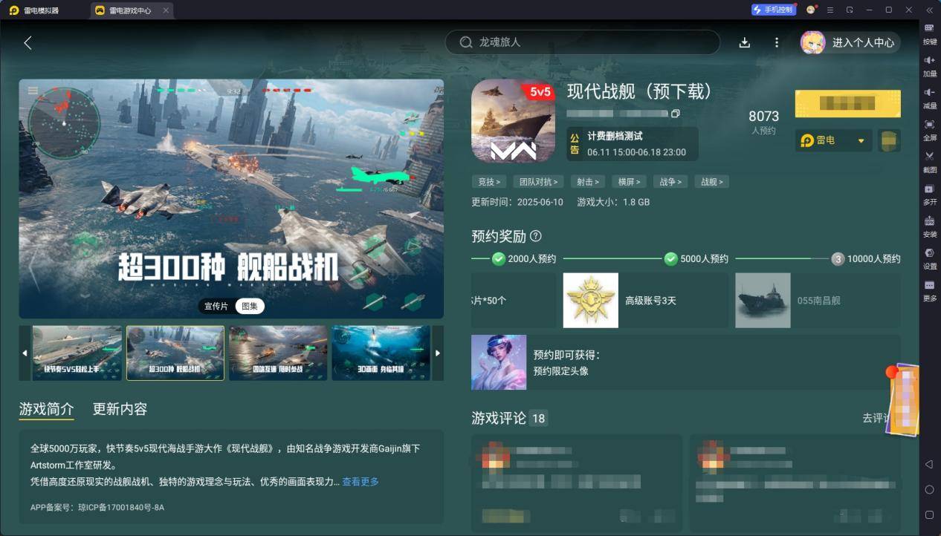This screenshot has height=536, width=941.
Task: Click the search magnifier icon
Action: click(x=466, y=42)
